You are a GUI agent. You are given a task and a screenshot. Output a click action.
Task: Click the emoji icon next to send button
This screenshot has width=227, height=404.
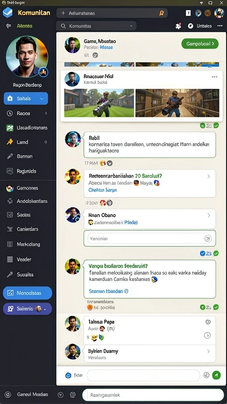206,376
